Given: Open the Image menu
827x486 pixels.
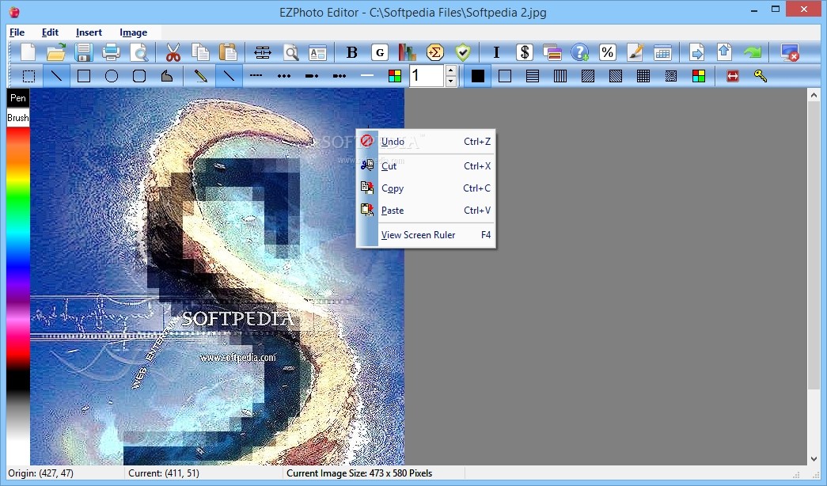Looking at the screenshot, I should point(133,32).
